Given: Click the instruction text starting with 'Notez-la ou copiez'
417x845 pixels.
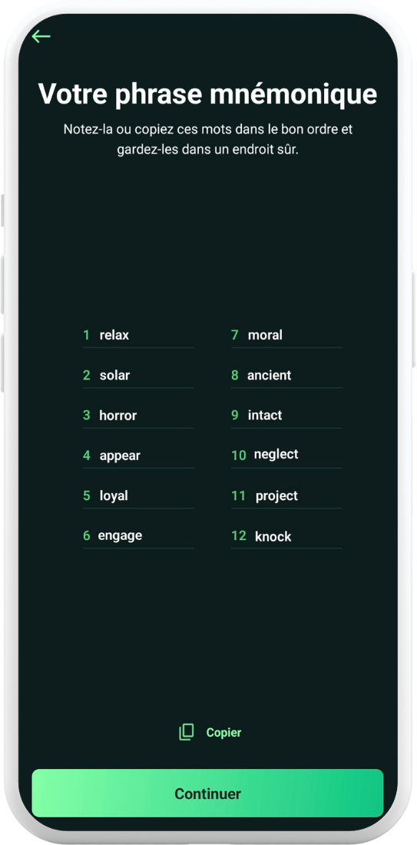Looking at the screenshot, I should tap(208, 140).
